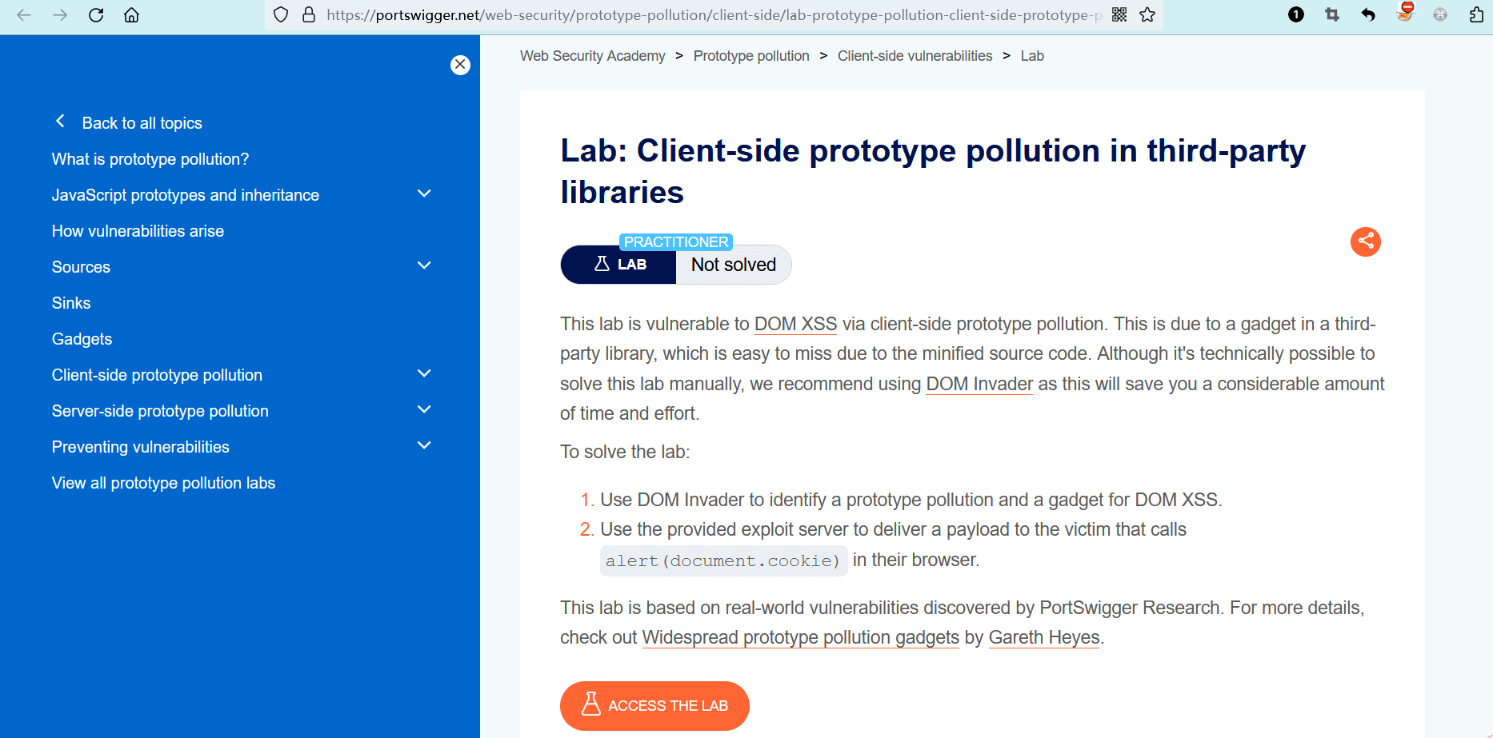Close the blue sidebar menu

click(x=460, y=65)
